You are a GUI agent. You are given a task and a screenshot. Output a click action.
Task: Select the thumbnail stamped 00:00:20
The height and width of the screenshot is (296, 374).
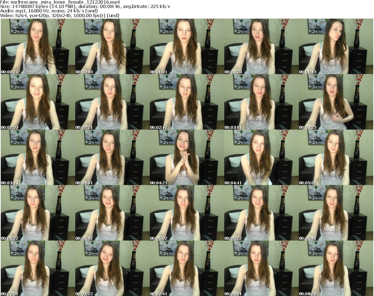(x=38, y=46)
